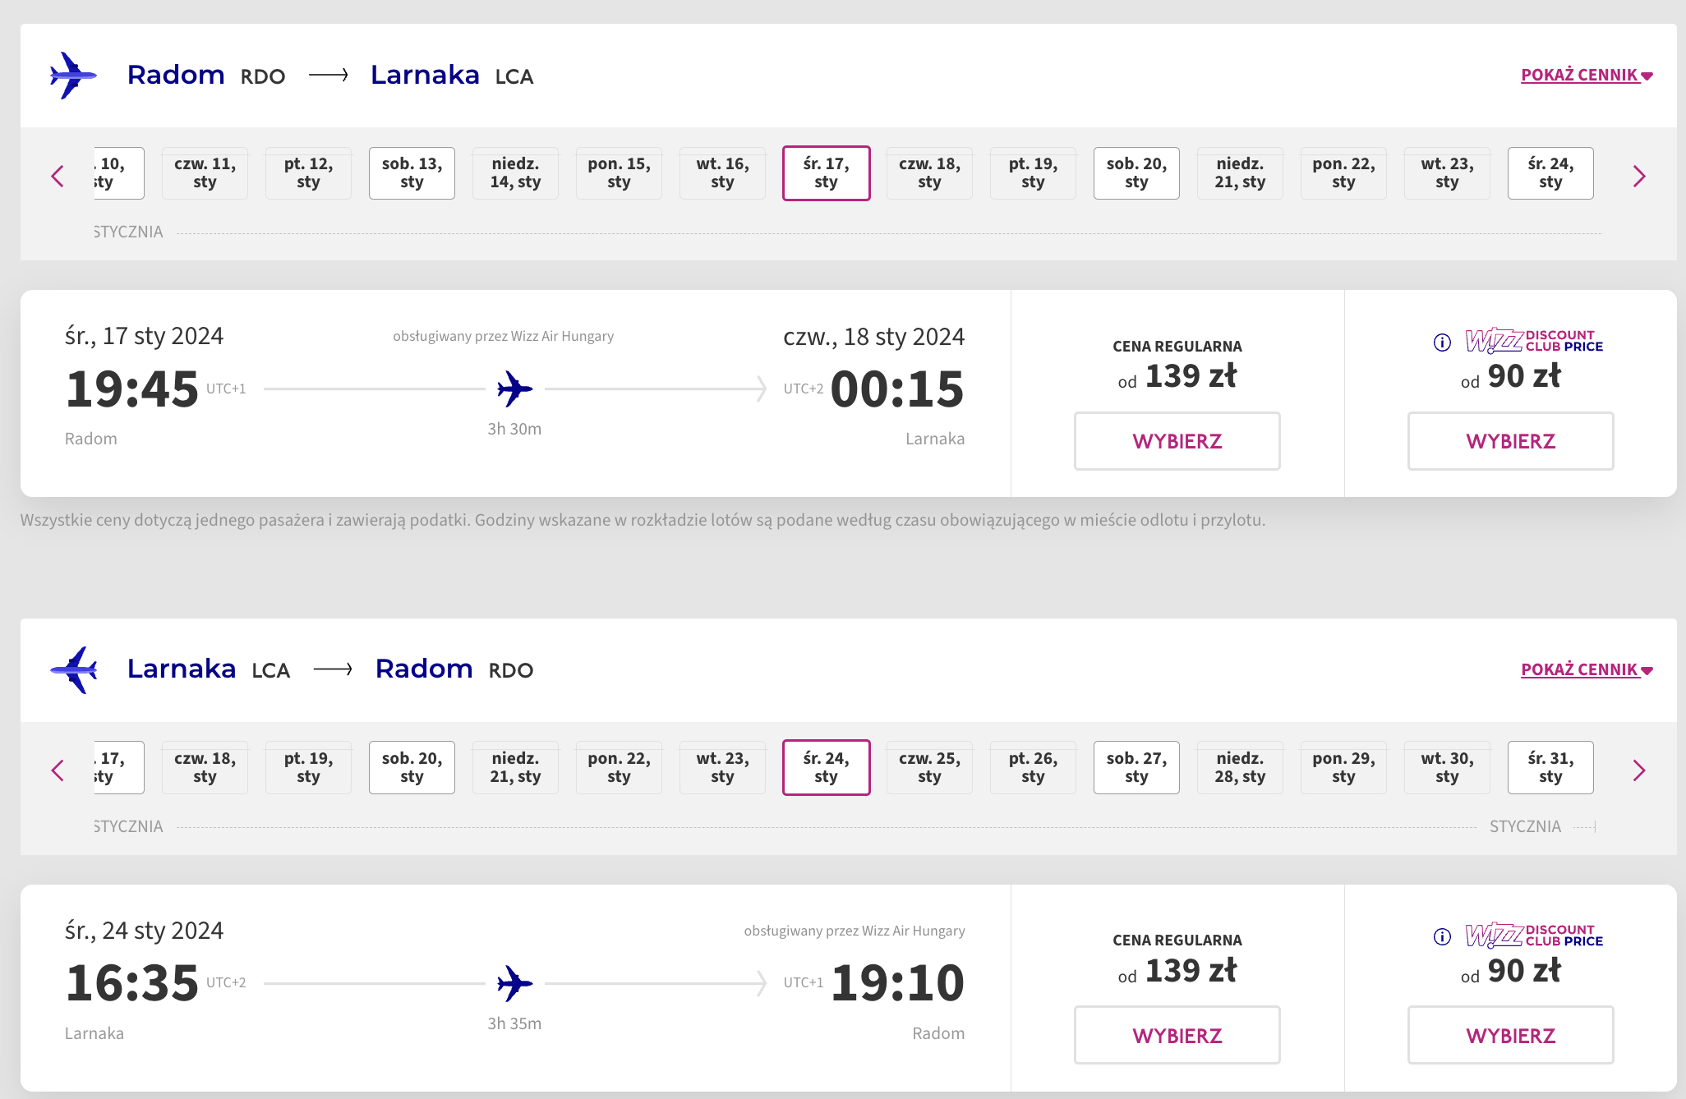Click the outbound next dates arrow
This screenshot has width=1686, height=1099.
tap(1639, 176)
